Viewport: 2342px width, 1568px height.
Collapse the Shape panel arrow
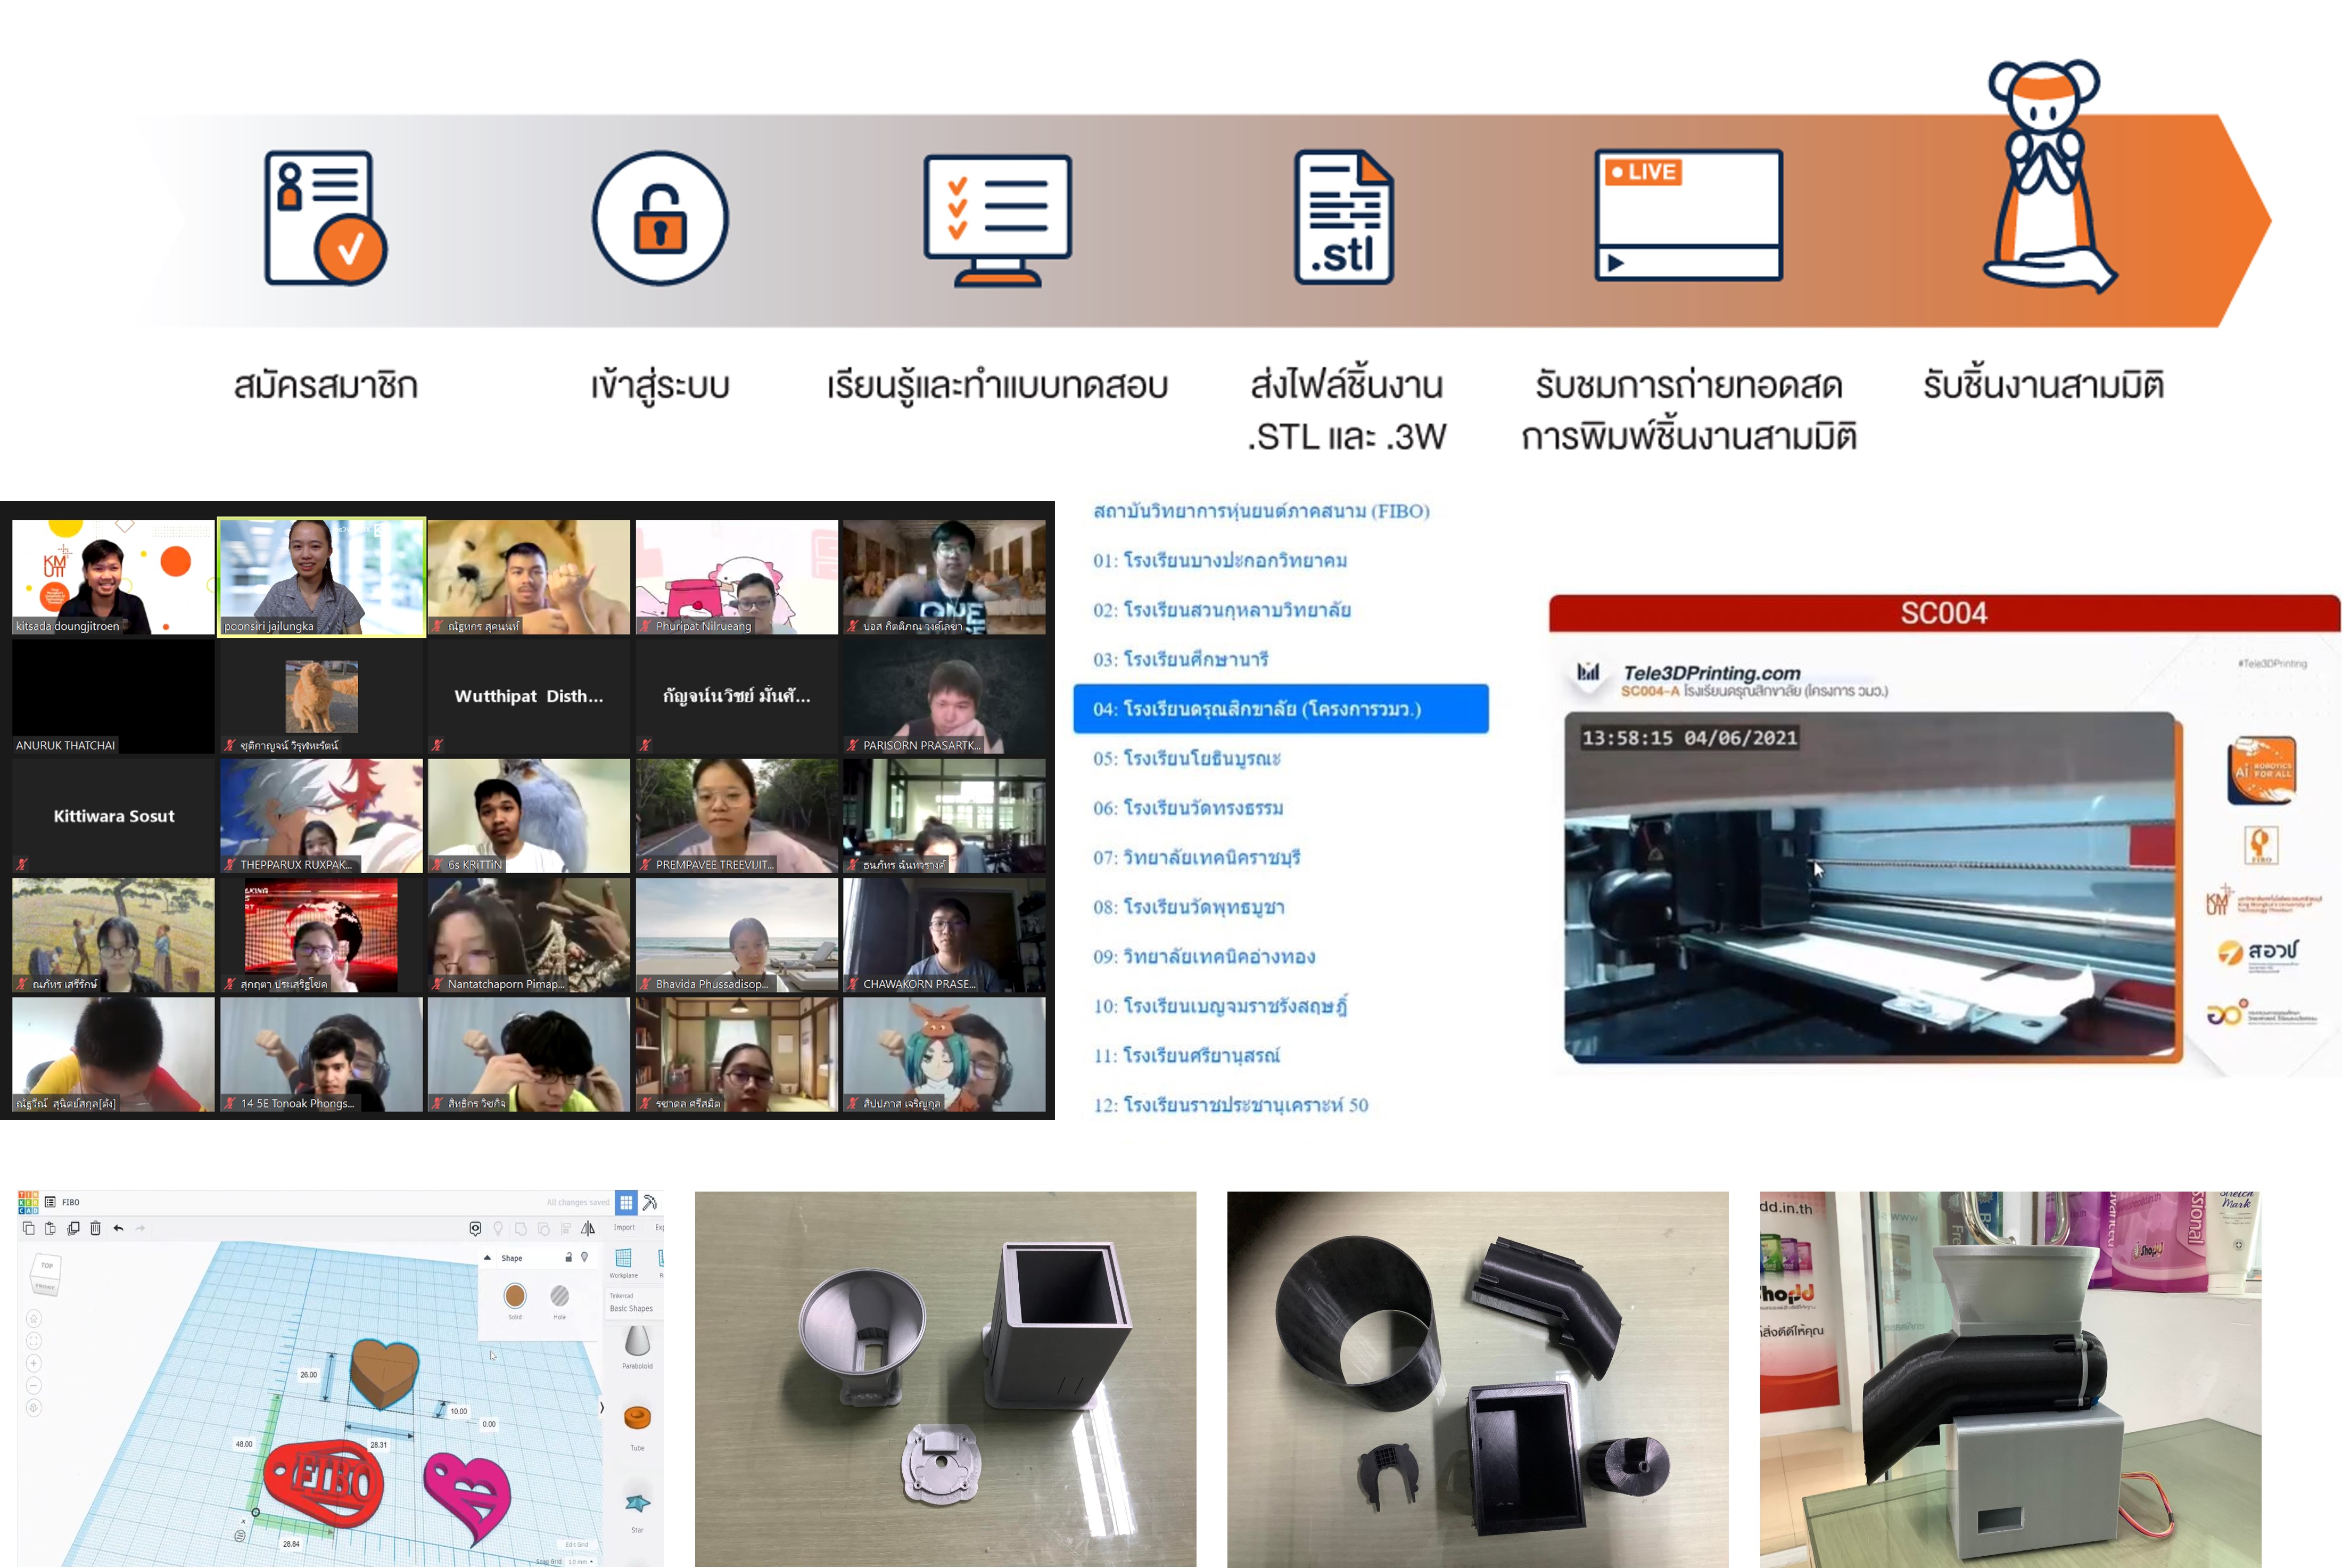[x=487, y=1258]
